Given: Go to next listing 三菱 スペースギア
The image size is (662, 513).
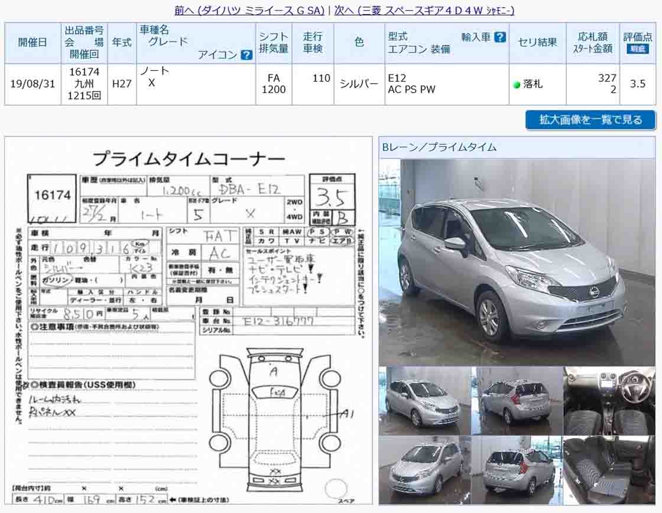Looking at the screenshot, I should [x=424, y=10].
